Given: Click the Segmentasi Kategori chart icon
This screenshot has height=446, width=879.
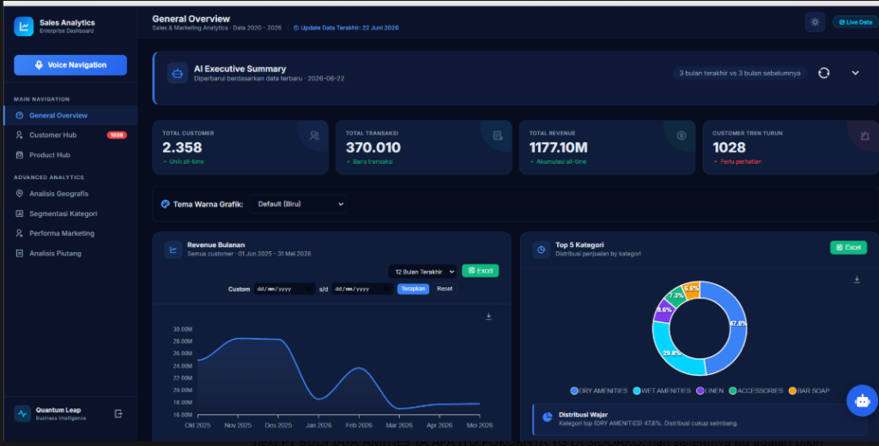Looking at the screenshot, I should [19, 214].
